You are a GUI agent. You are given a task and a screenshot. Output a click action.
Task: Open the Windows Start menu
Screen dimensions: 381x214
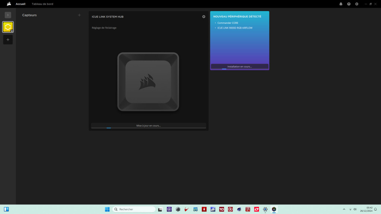[x=107, y=209]
